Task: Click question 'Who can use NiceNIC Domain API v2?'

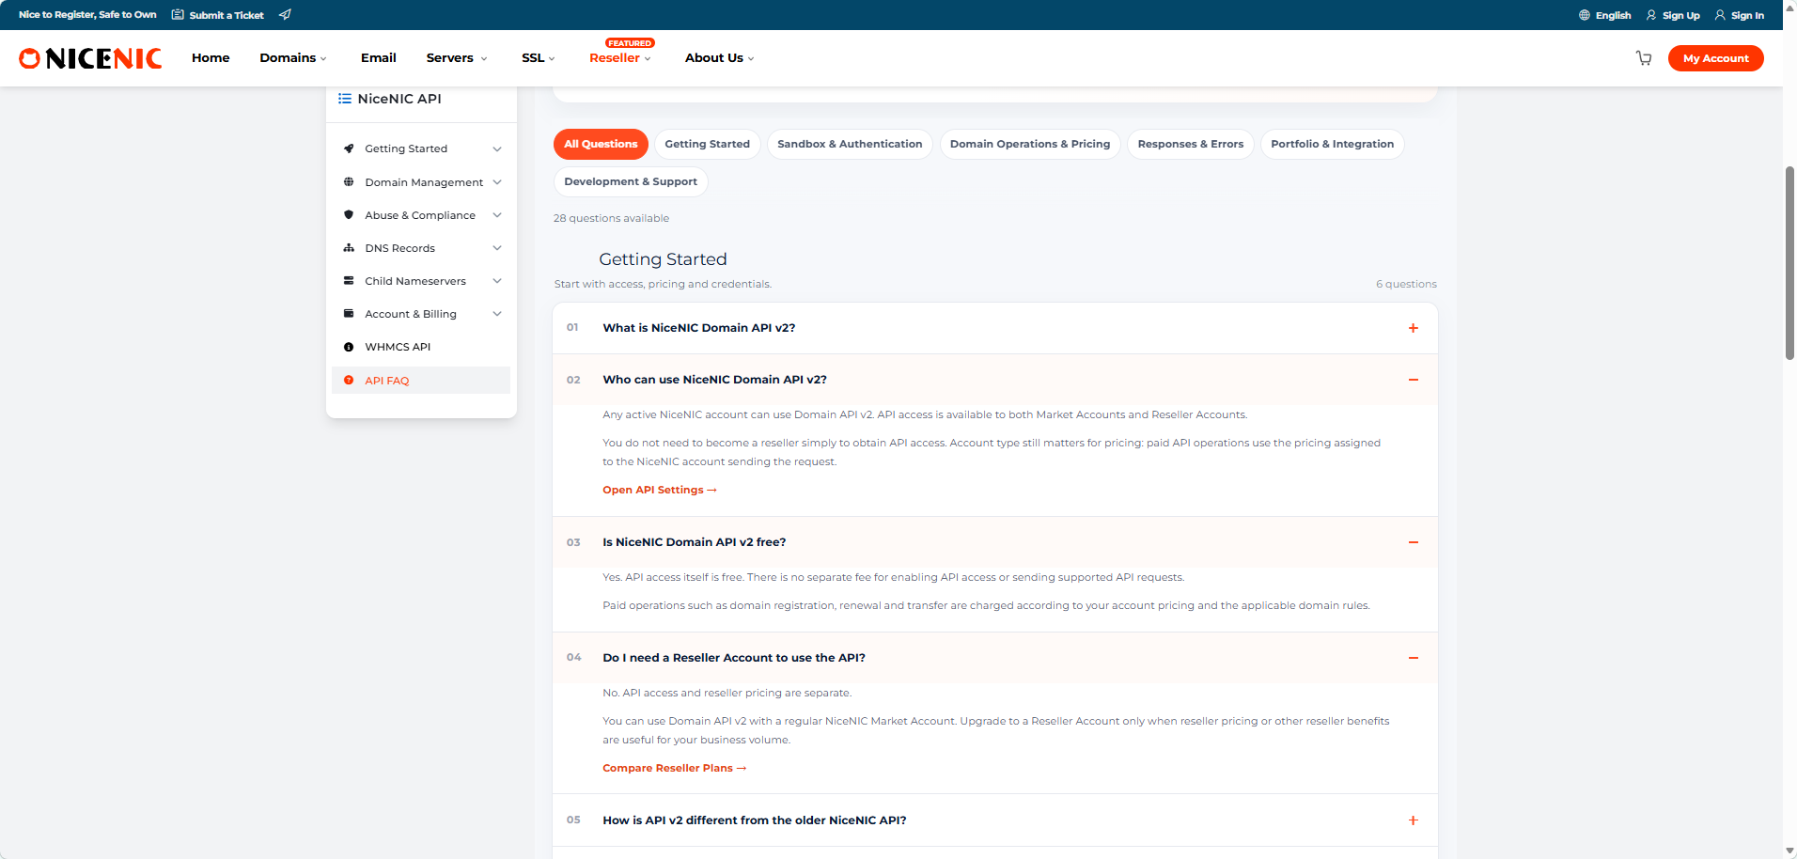Action: (x=714, y=380)
